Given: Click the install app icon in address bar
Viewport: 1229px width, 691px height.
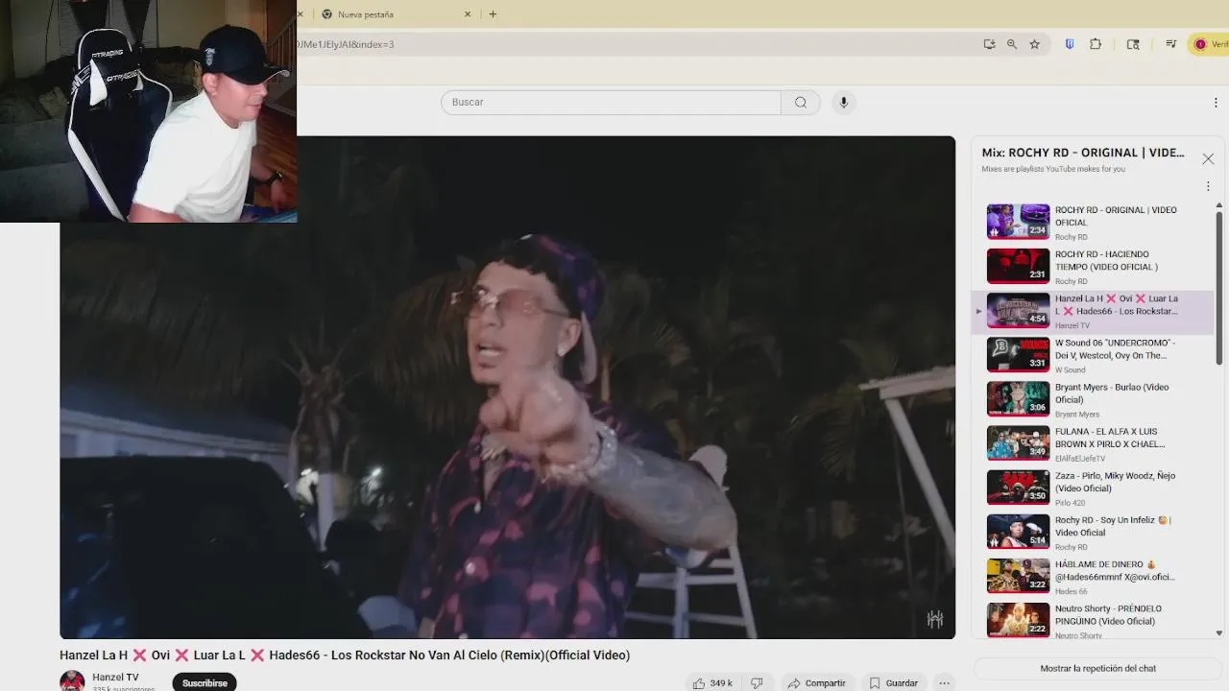Looking at the screenshot, I should tap(989, 44).
